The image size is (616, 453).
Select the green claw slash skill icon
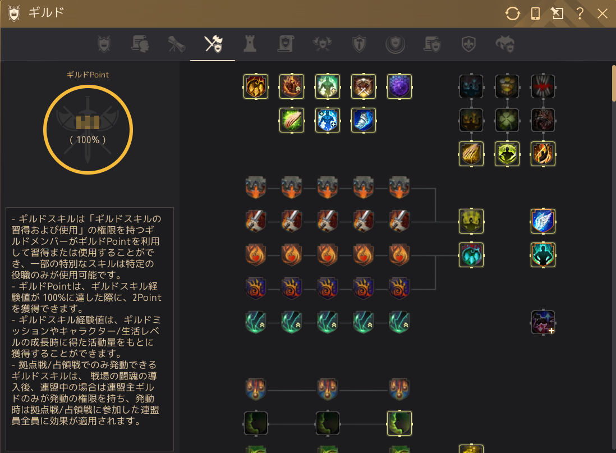pyautogui.click(x=292, y=120)
